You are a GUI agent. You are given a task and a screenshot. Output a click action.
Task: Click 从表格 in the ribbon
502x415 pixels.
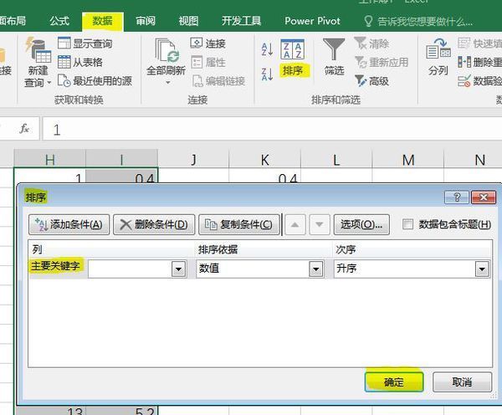pyautogui.click(x=80, y=62)
